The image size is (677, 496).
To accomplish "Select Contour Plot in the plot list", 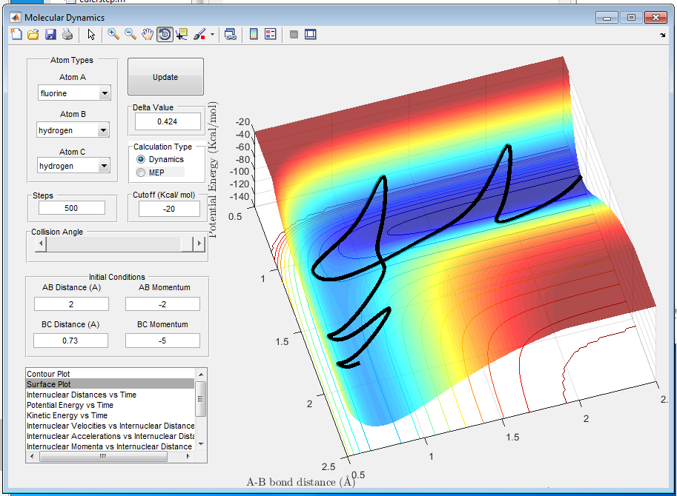I will tap(49, 374).
